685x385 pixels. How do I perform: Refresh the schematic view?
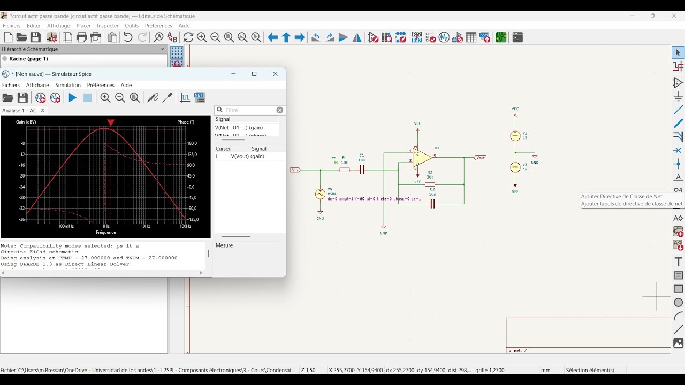188,37
